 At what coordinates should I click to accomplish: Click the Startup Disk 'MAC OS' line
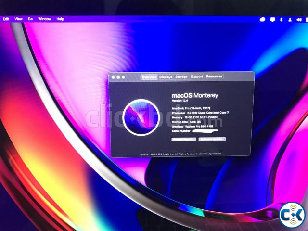(186, 122)
